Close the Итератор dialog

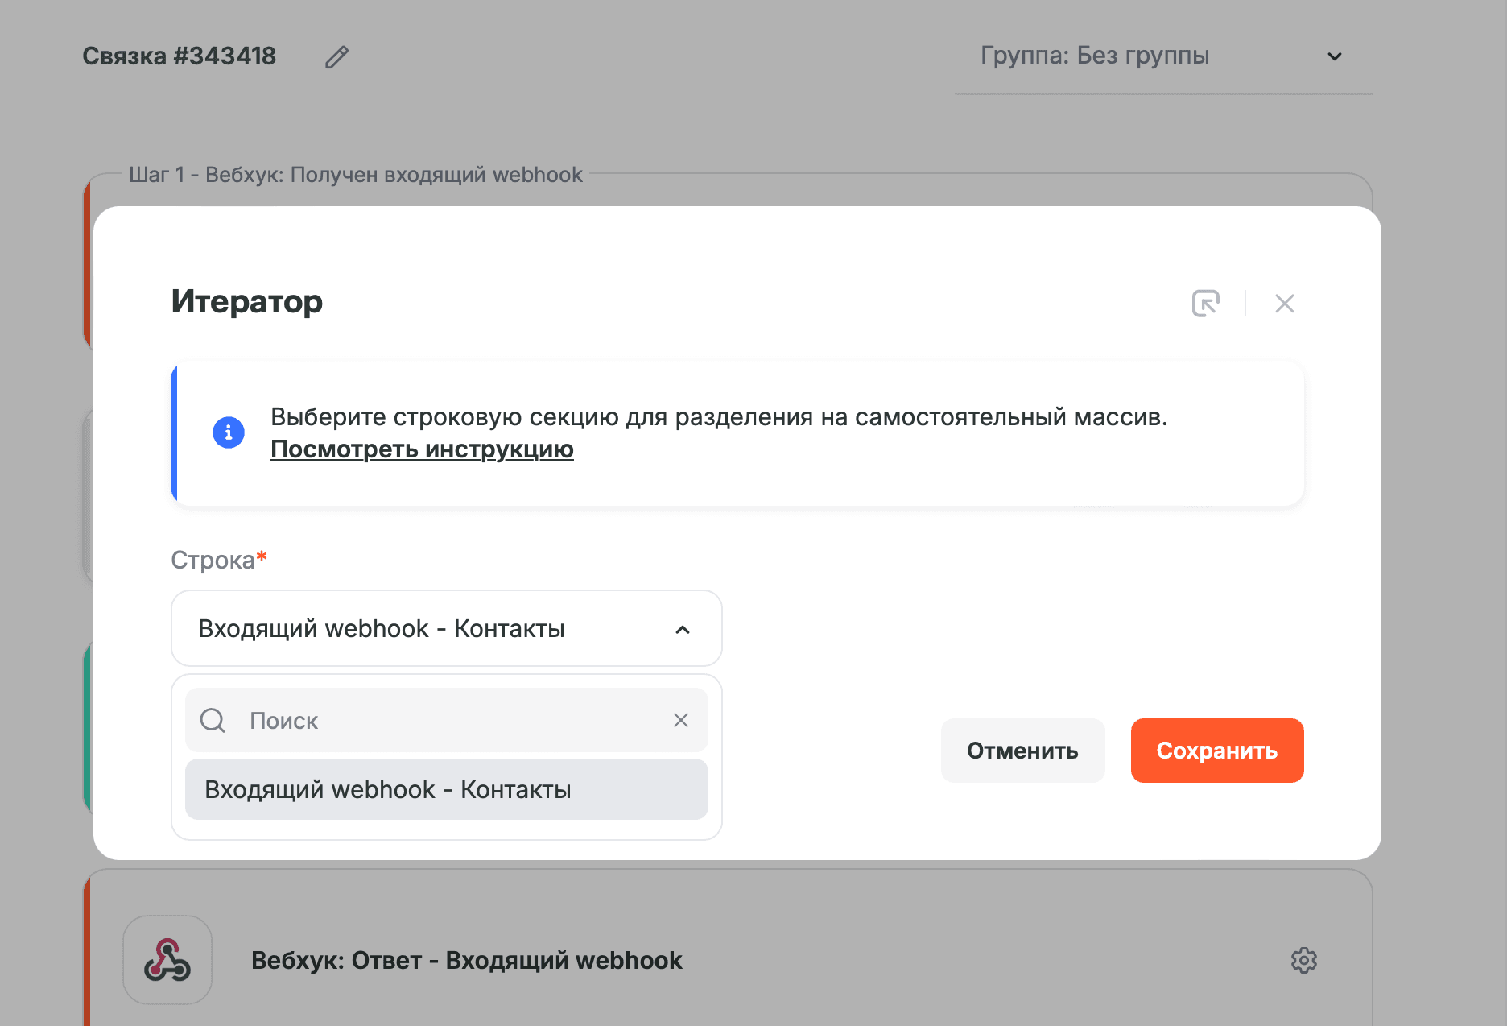[x=1284, y=304]
